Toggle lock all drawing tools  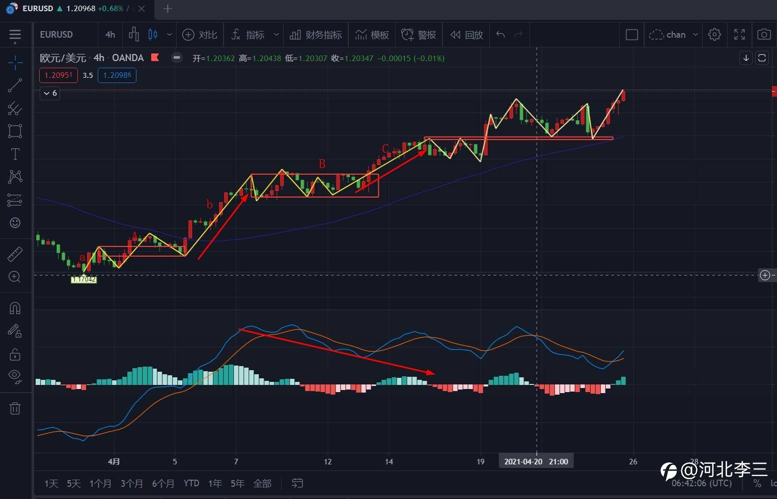coord(15,354)
